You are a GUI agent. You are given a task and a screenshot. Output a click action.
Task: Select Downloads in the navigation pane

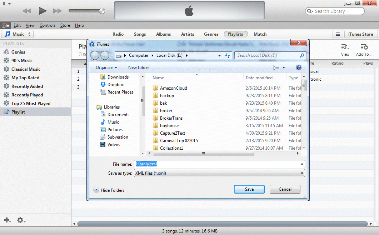(x=115, y=77)
